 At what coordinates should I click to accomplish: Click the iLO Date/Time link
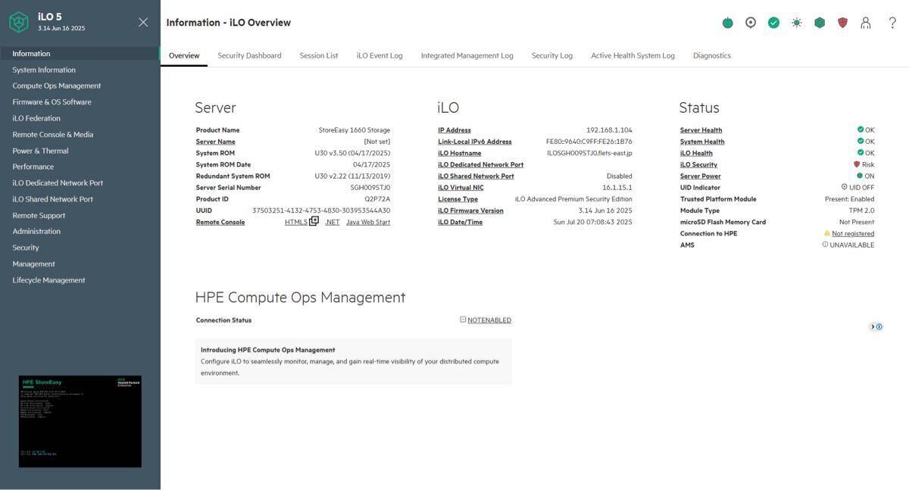tap(461, 222)
